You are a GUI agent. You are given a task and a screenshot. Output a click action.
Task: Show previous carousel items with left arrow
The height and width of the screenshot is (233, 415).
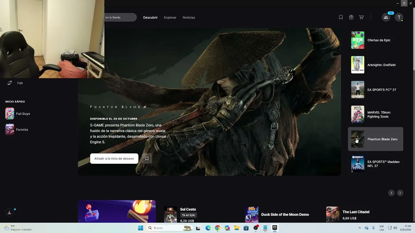coord(391,193)
